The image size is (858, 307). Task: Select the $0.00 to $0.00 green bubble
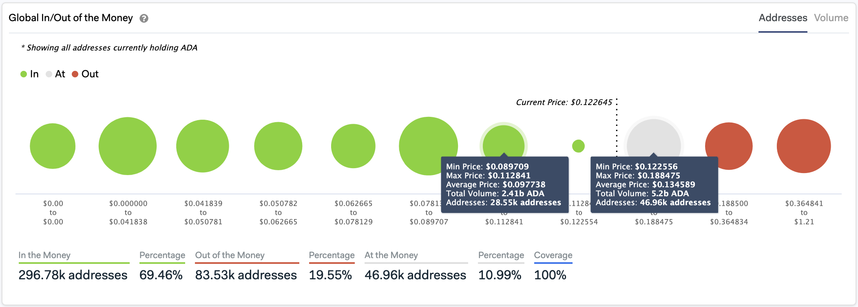pyautogui.click(x=53, y=146)
